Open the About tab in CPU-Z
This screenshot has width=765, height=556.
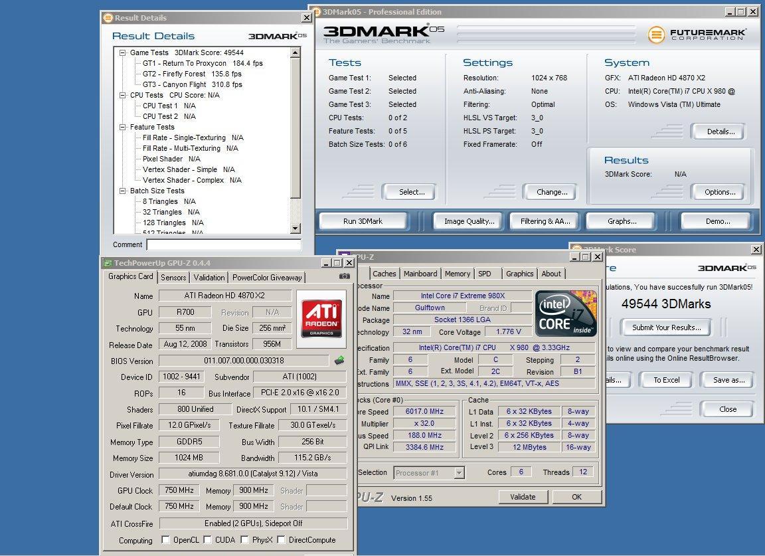(x=551, y=274)
